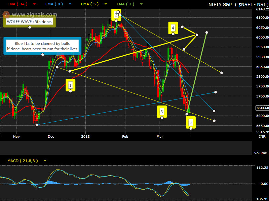Screen dimensions: 269x201
Task: Click the 6100.00 price axis value
Action: point(263,18)
